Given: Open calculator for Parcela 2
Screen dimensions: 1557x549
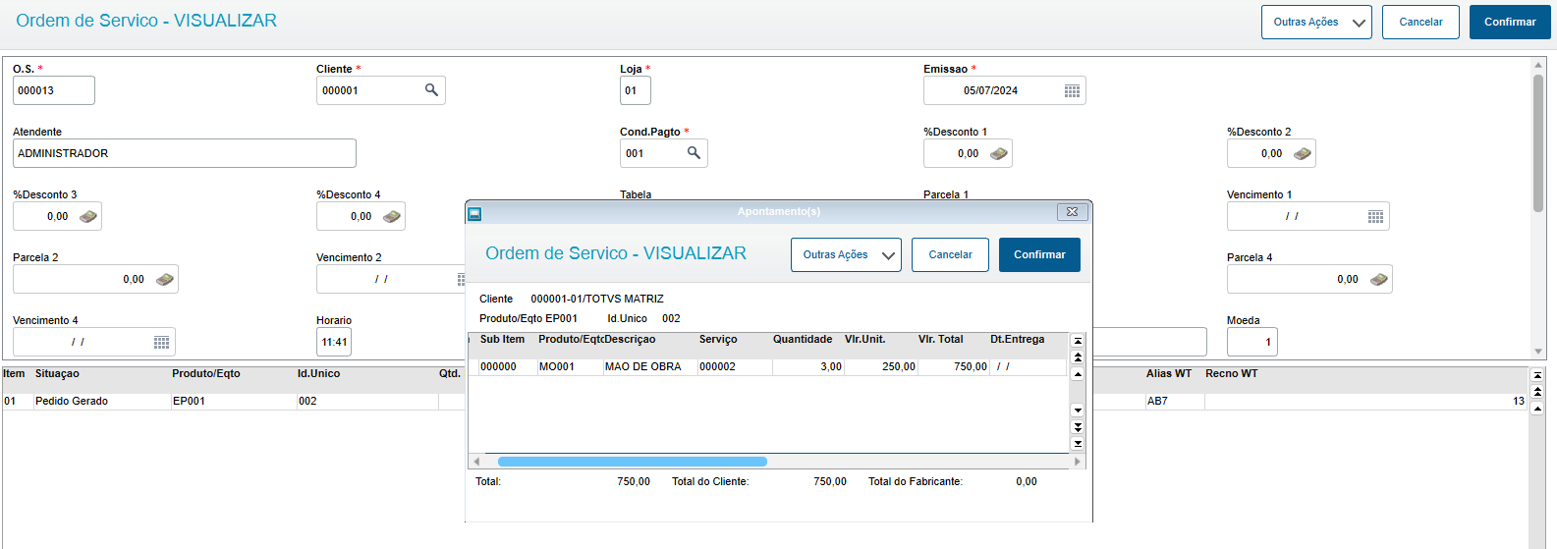Looking at the screenshot, I should [x=165, y=279].
